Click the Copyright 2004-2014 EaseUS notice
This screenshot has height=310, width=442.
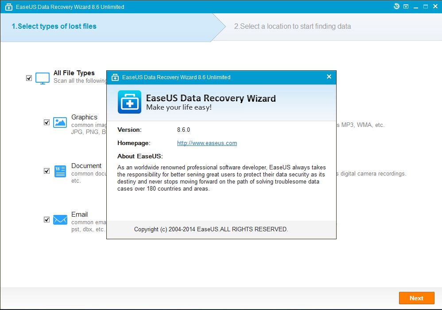211,229
